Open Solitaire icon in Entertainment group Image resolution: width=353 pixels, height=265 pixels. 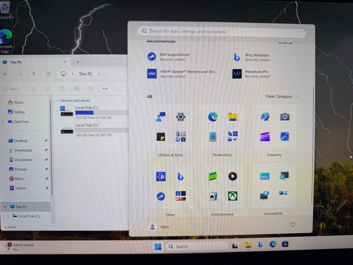(x=213, y=196)
